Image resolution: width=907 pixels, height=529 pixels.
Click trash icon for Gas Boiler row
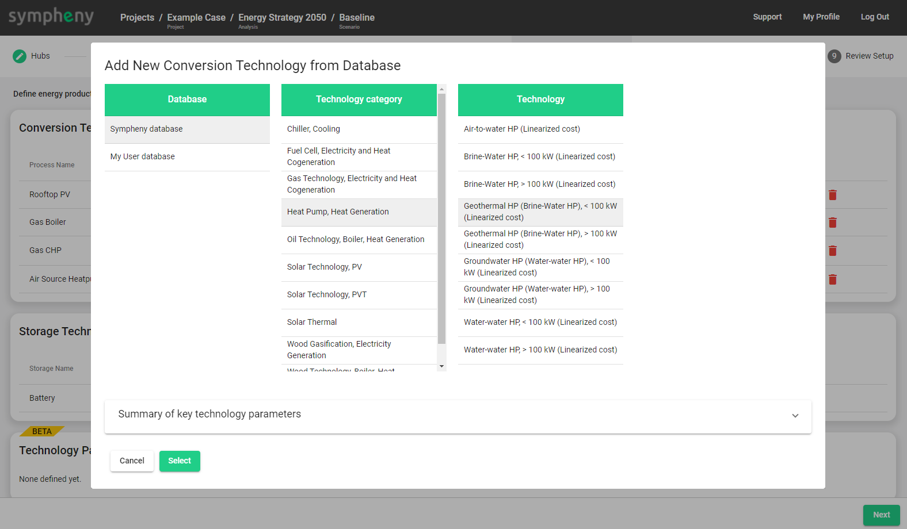tap(832, 223)
